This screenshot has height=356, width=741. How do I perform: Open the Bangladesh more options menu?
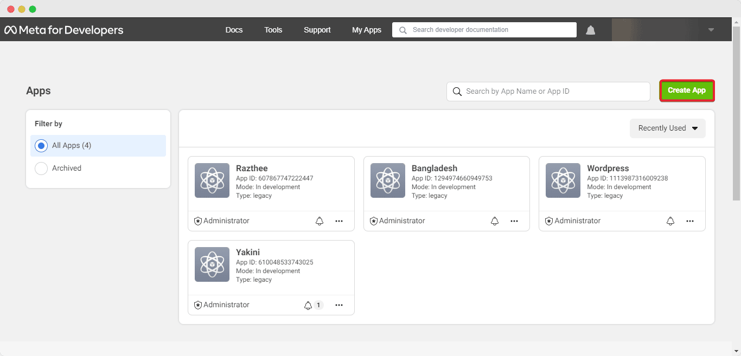pos(514,221)
